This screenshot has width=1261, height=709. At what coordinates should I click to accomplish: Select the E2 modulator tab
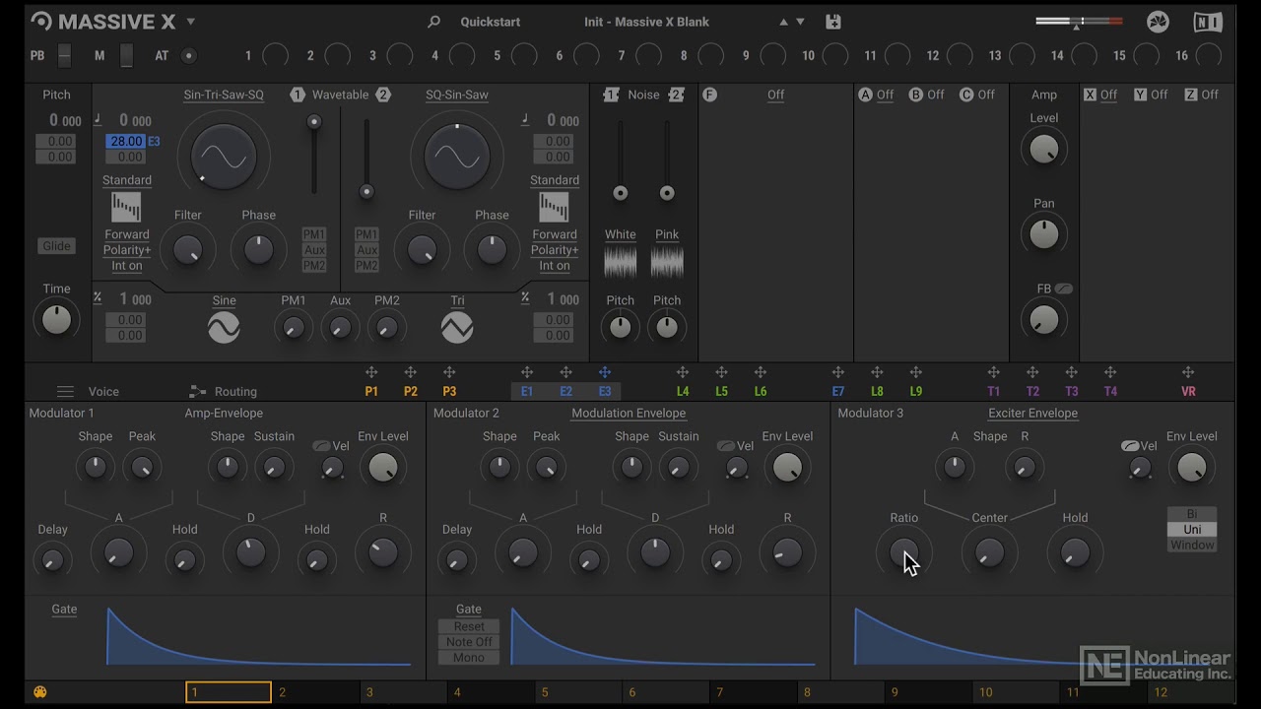click(x=565, y=391)
